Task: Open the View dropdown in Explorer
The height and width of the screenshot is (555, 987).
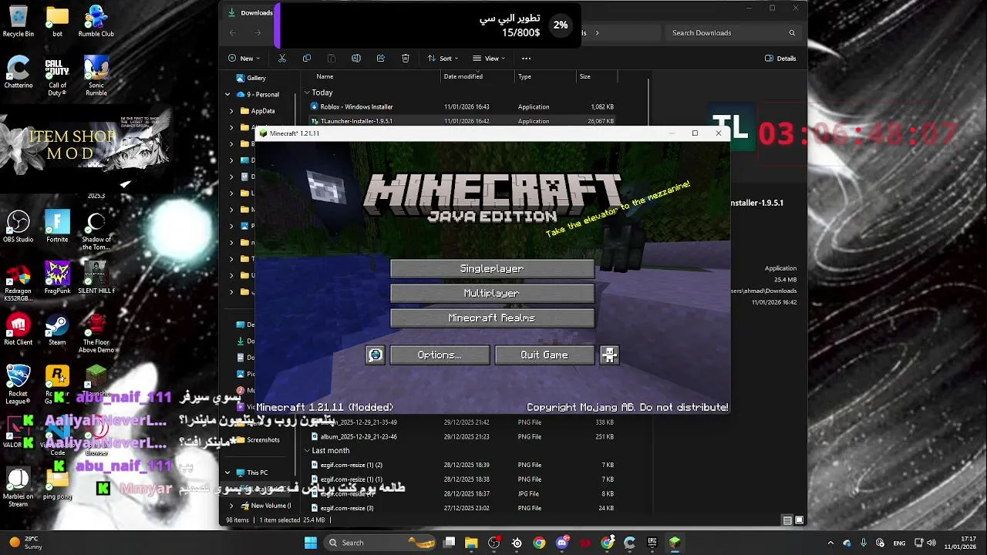Action: click(490, 59)
